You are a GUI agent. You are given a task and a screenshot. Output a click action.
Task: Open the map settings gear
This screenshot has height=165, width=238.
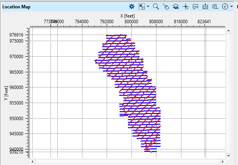click(132, 6)
